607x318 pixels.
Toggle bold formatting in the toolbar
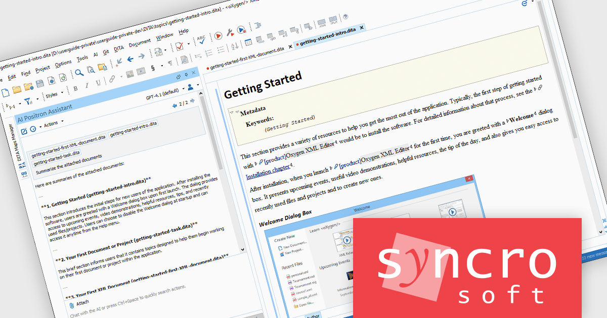(76, 87)
